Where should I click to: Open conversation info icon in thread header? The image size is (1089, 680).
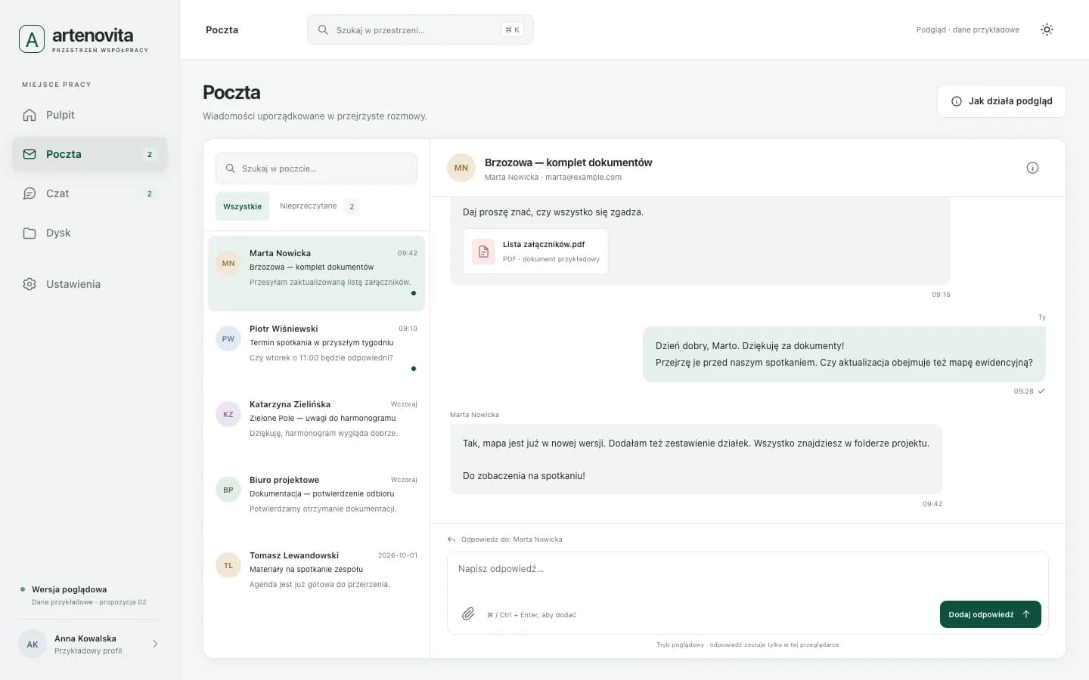coord(1032,168)
